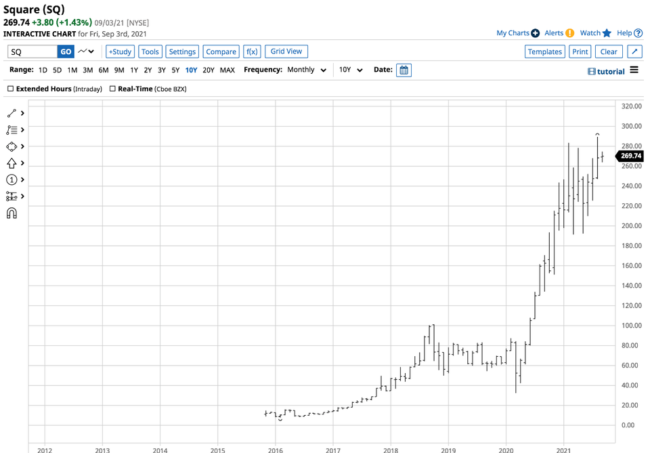Select the 5Y range
The height and width of the screenshot is (453, 650).
pyautogui.click(x=175, y=70)
